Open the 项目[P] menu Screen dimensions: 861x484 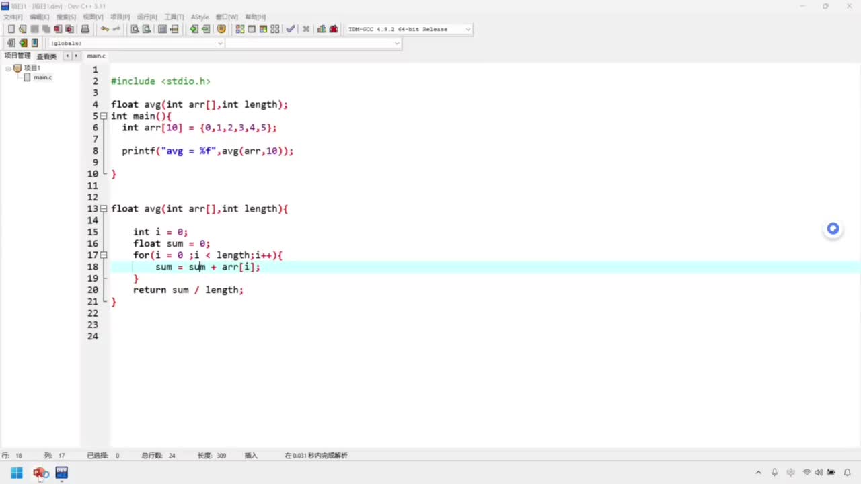pos(120,17)
